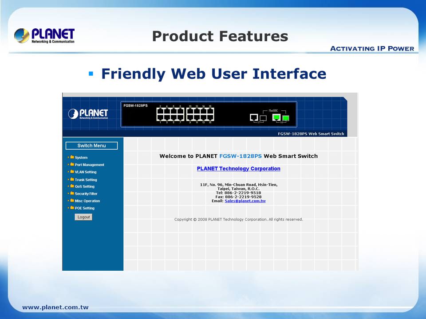Click 'Activating IP Power' slogan

(372, 49)
